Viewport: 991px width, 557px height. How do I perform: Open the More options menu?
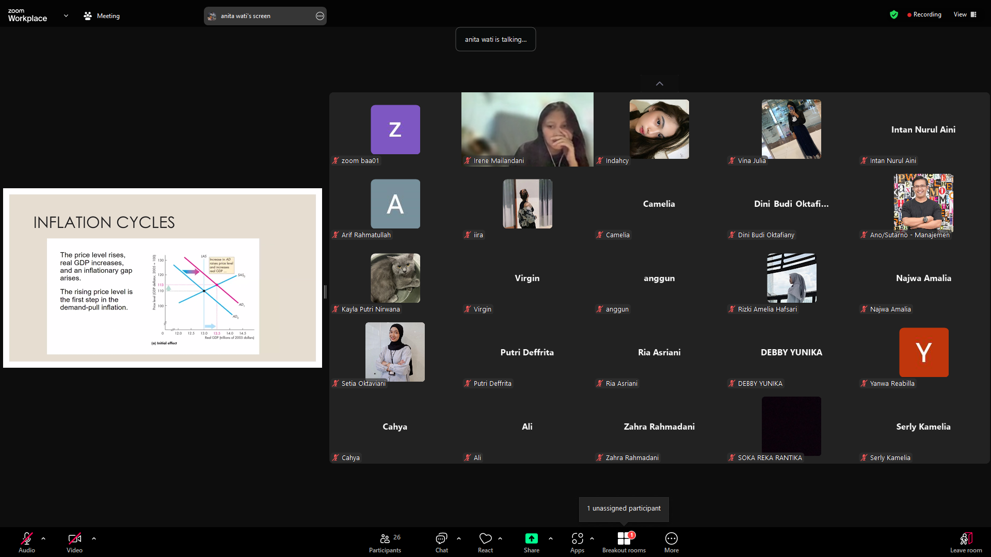click(672, 542)
